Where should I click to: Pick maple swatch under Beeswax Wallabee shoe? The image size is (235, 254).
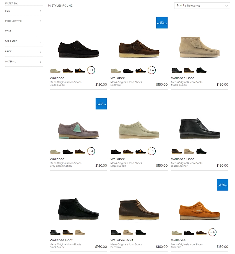pos(116,71)
